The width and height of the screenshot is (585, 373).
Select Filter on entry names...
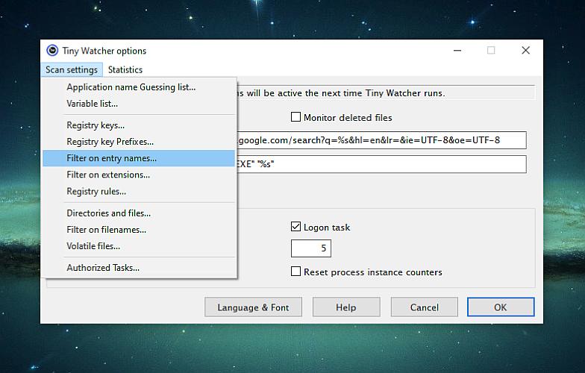tap(139, 158)
